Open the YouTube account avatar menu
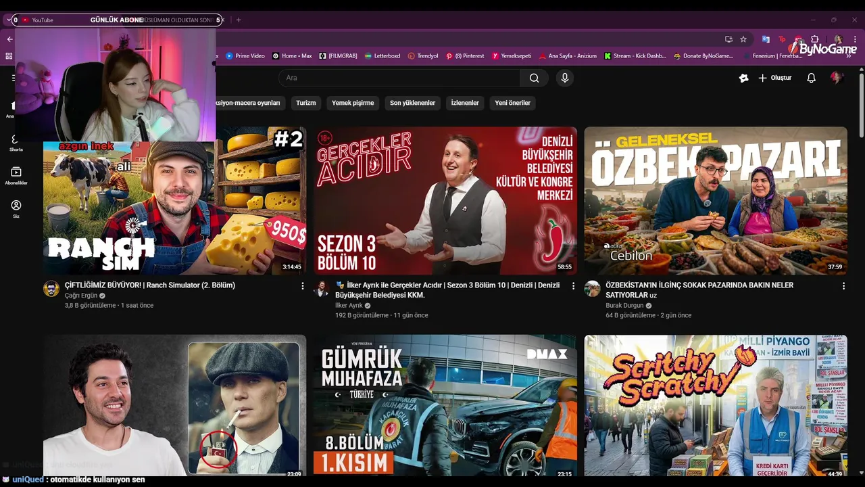This screenshot has width=865, height=487. click(837, 78)
